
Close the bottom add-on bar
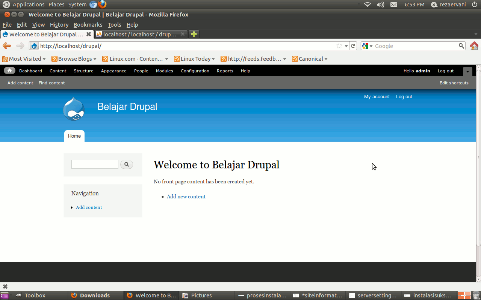[5, 286]
